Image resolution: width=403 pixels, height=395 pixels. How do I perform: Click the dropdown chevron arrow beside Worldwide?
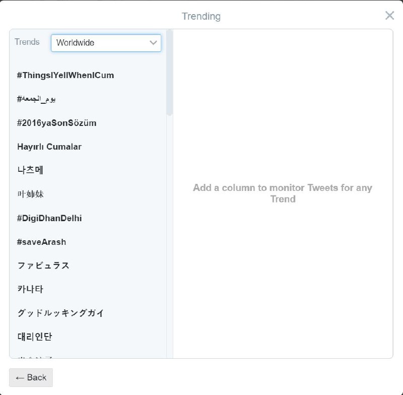[154, 43]
